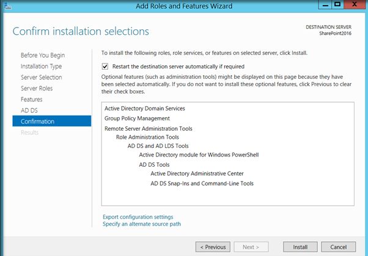The width and height of the screenshot is (368, 256).
Task: Go back with the Previous button
Action: tap(213, 247)
